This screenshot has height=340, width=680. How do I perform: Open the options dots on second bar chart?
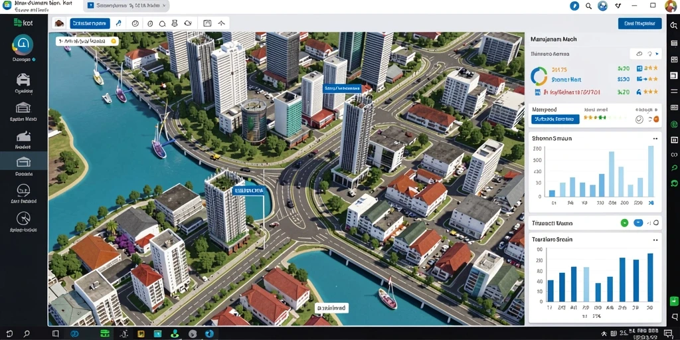(655, 239)
